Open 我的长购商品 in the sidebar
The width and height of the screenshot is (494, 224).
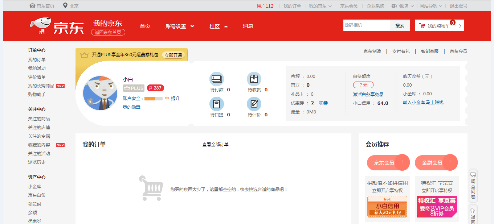coord(41,86)
